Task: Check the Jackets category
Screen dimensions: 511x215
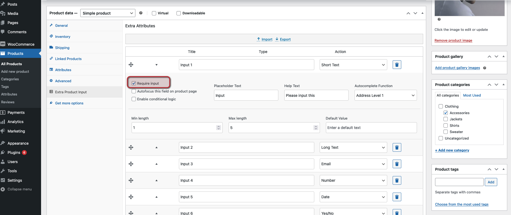Action: 446,119
